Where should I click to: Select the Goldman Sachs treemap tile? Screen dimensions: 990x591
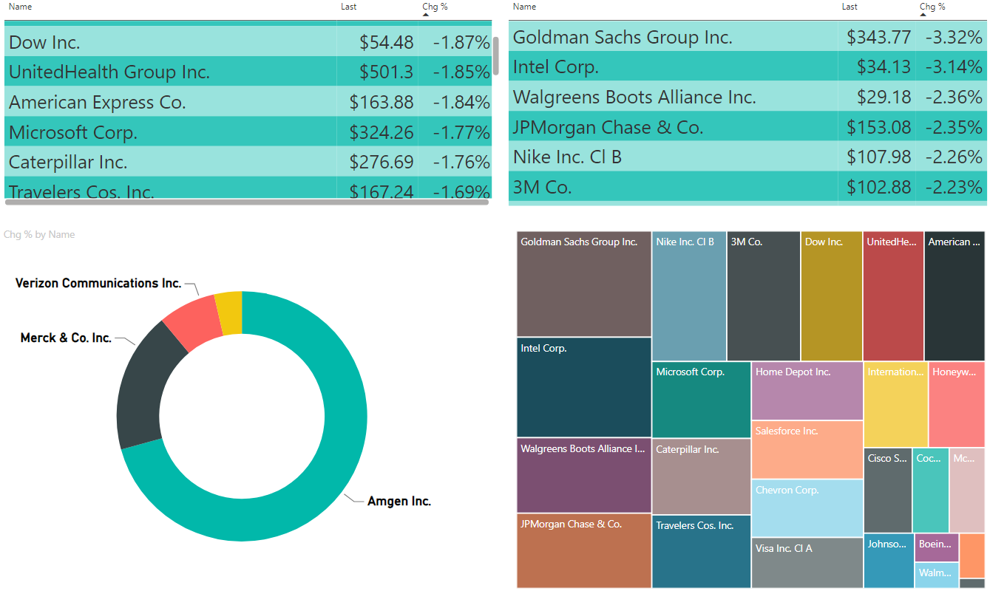(584, 284)
